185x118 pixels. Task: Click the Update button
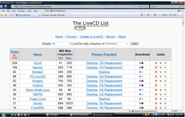click(135, 43)
